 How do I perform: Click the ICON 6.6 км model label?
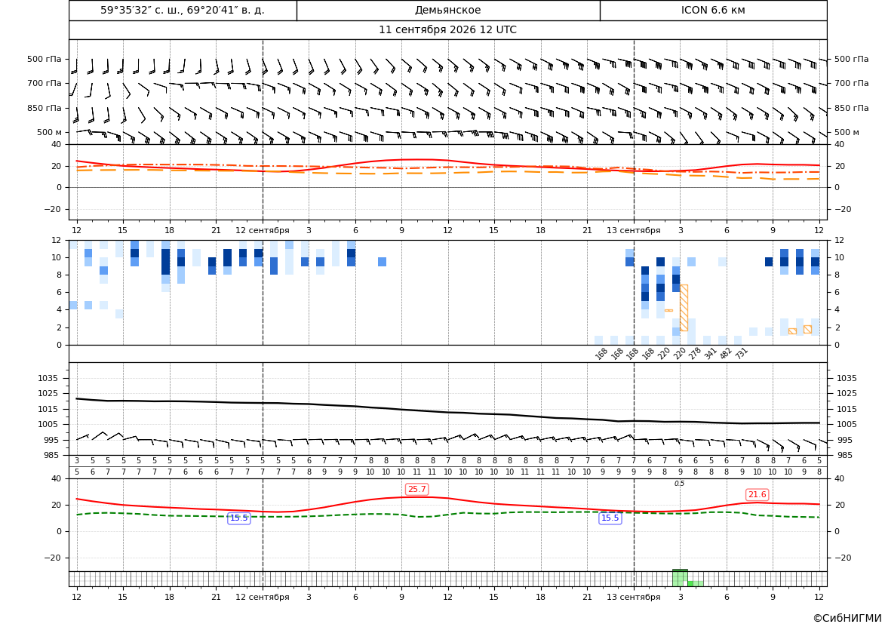[x=713, y=10]
